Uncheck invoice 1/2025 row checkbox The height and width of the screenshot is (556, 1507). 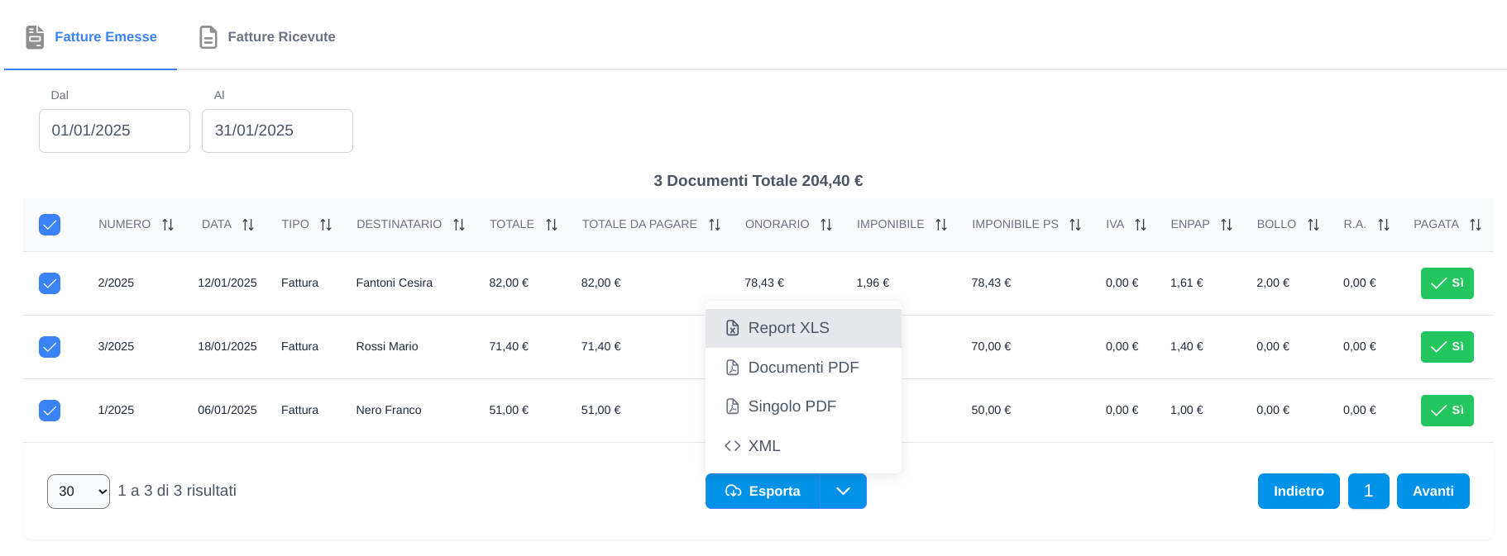[x=50, y=411]
